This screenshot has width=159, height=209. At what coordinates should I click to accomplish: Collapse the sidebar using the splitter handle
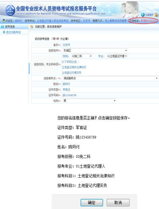tap(29, 69)
